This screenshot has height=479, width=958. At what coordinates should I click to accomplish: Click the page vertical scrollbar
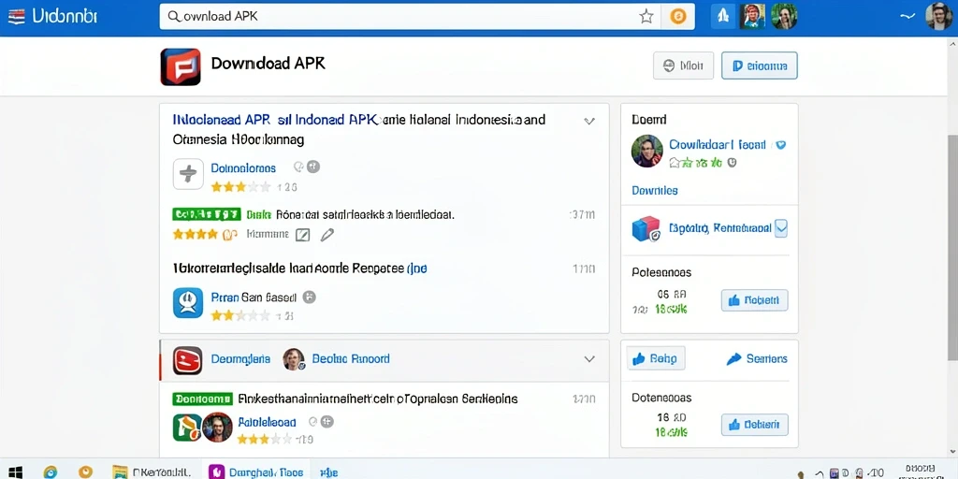[952, 247]
